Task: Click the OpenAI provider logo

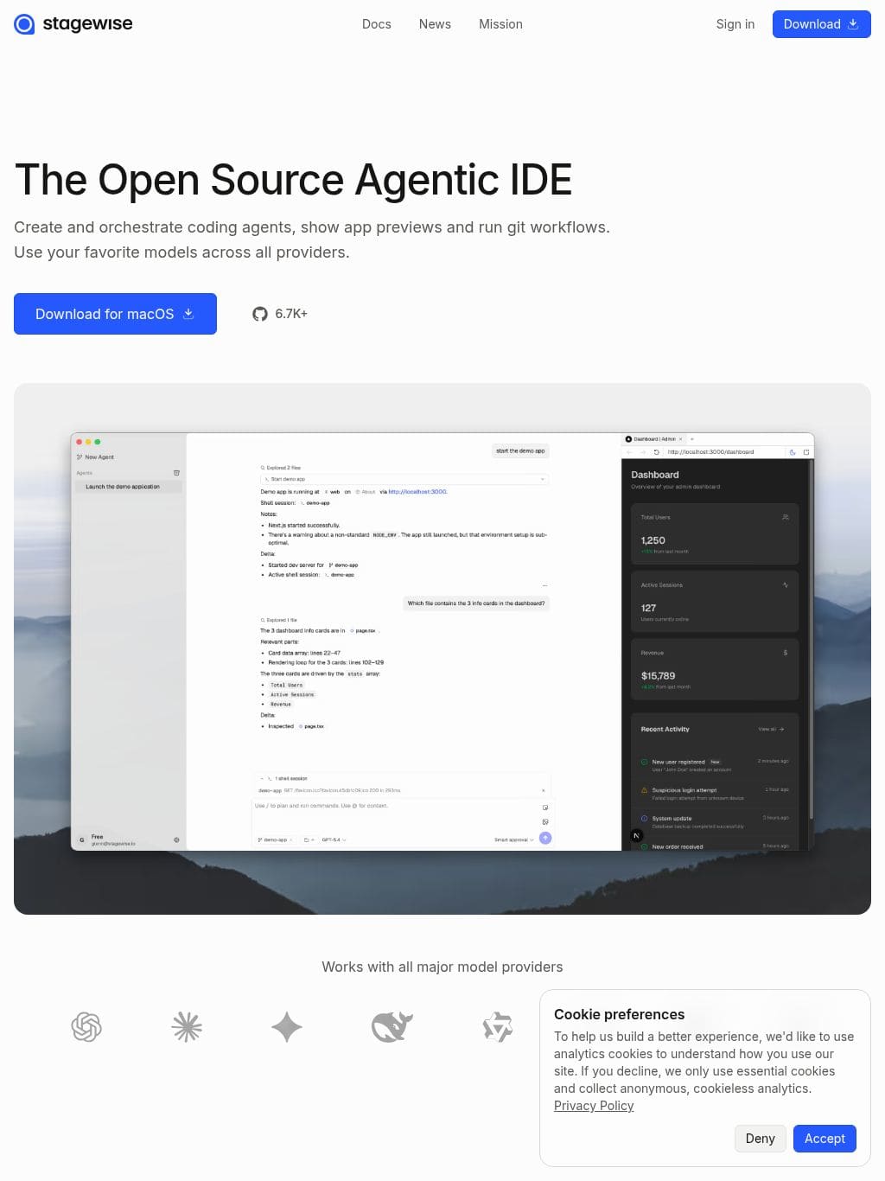Action: pyautogui.click(x=86, y=1027)
